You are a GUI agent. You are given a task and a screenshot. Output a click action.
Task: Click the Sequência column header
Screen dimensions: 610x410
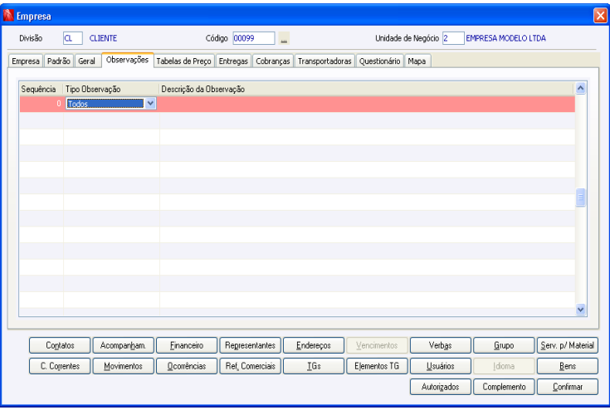pos(41,89)
